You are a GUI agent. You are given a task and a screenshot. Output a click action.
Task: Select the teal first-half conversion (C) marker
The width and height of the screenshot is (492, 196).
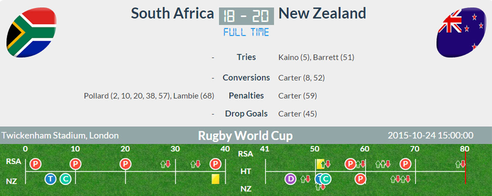pyautogui.click(x=65, y=179)
